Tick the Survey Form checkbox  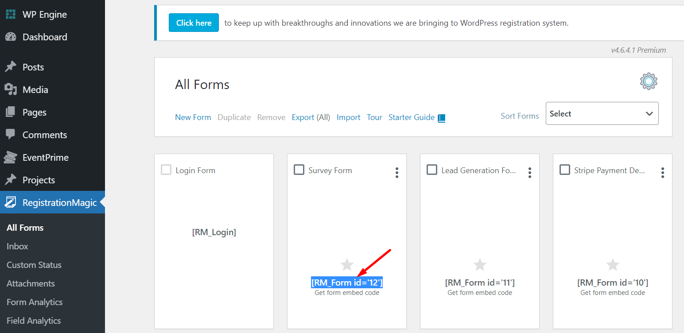point(299,170)
